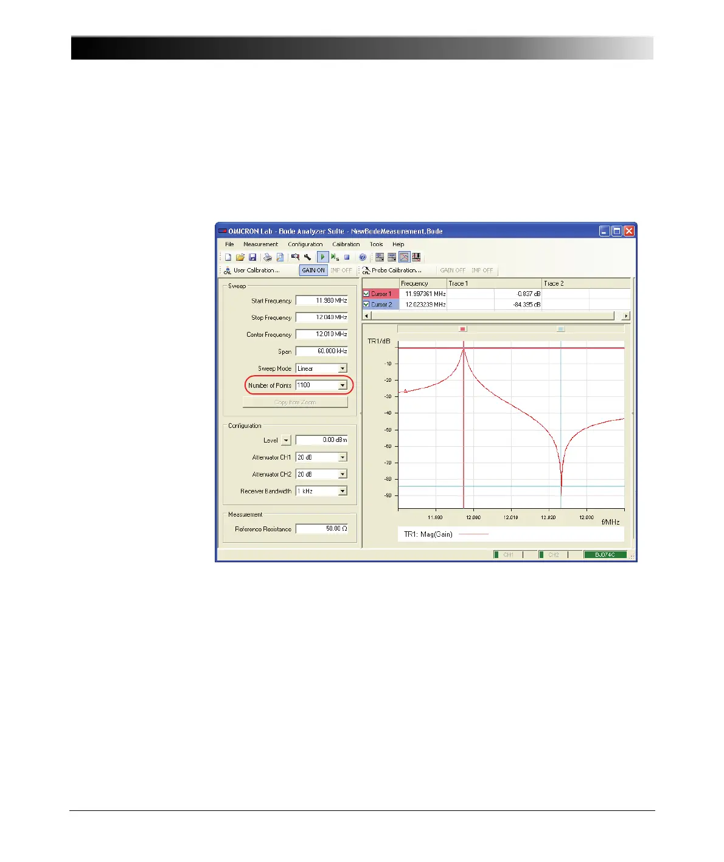Open the Tools menu

click(377, 244)
